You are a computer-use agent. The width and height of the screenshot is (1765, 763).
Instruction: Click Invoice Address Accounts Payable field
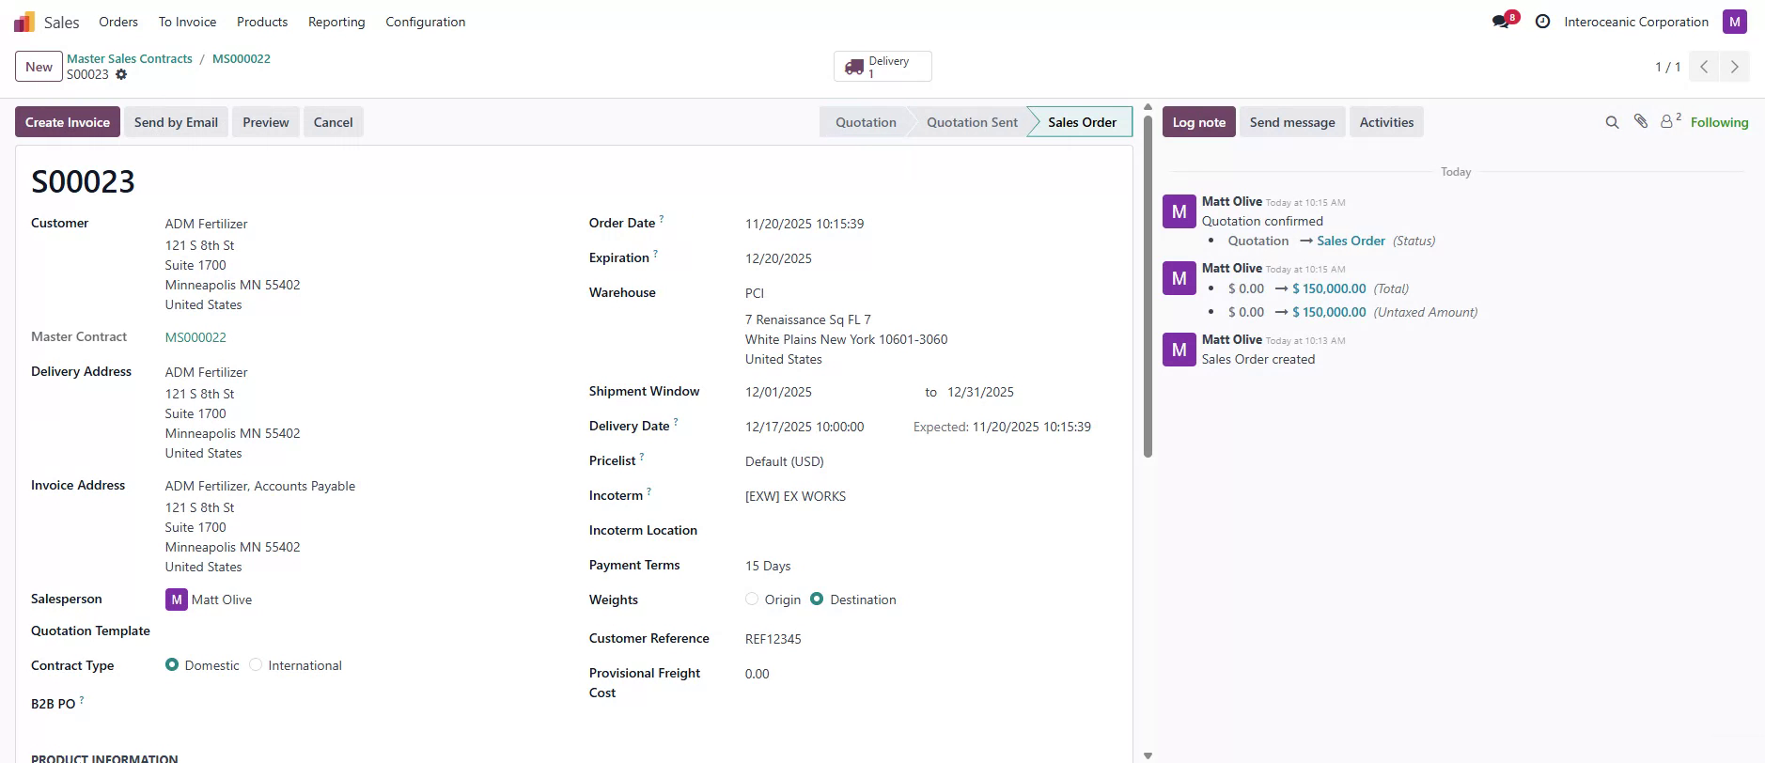point(260,486)
